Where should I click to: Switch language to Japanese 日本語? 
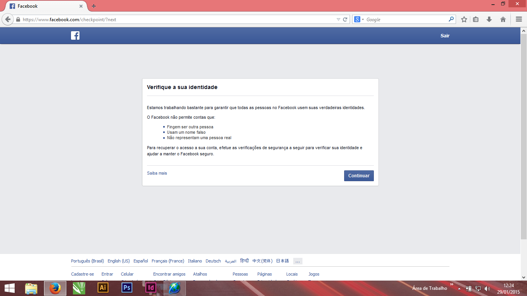[282, 261]
